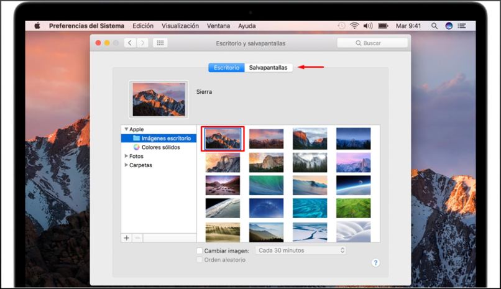Open Spotlight search magnifier in menu bar

click(434, 26)
